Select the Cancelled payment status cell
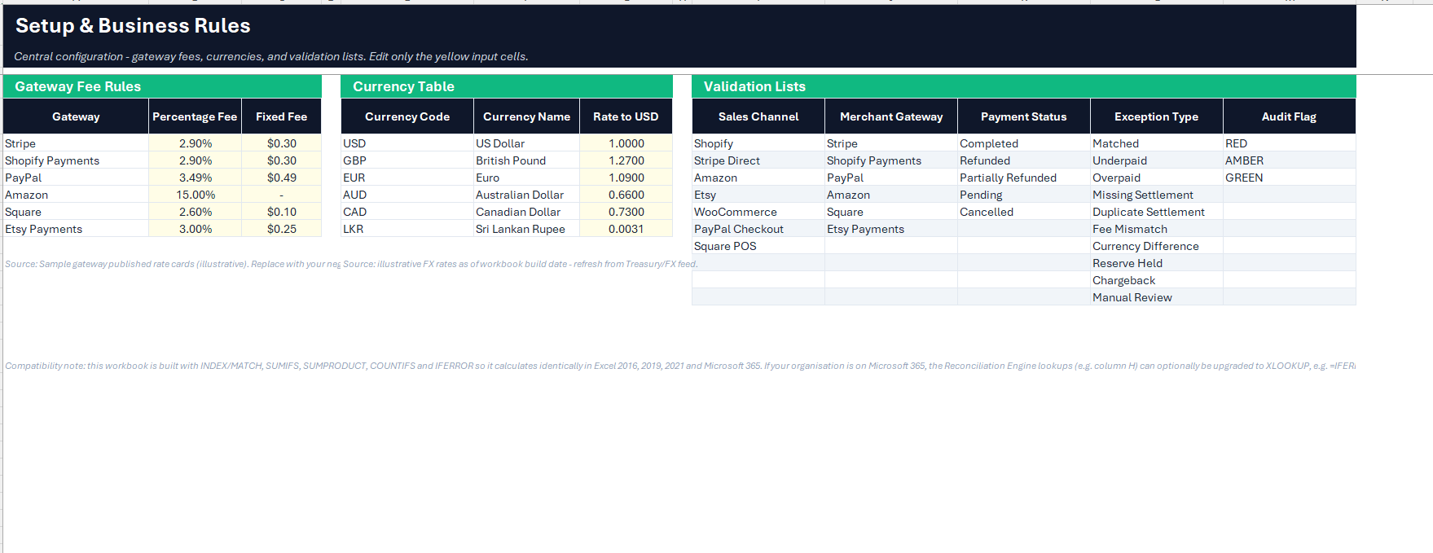 (x=1024, y=212)
